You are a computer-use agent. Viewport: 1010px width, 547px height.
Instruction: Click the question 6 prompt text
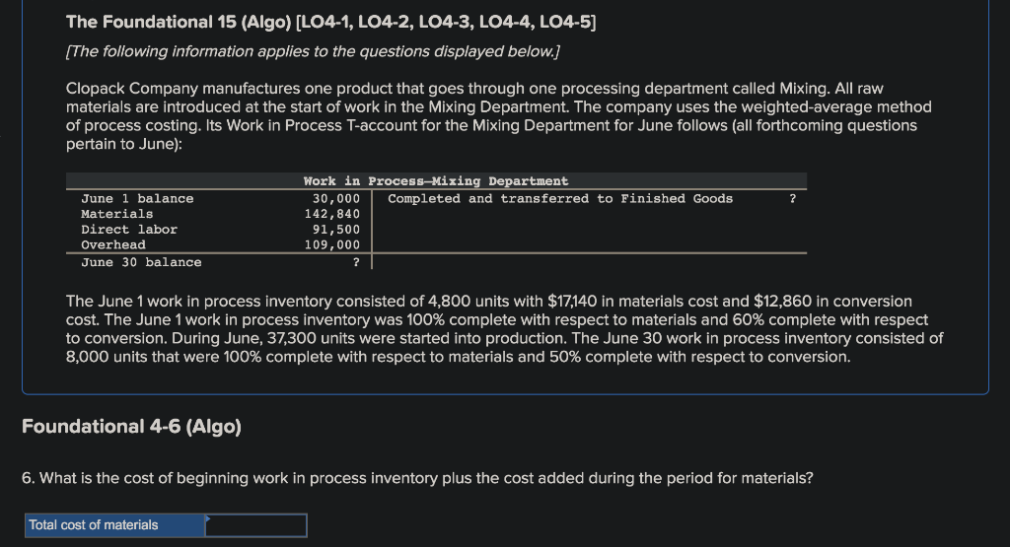[417, 478]
